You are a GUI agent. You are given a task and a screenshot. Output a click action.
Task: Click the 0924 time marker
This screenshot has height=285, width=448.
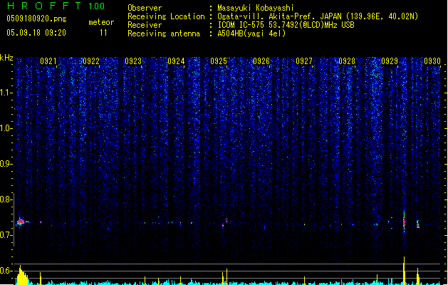coord(176,61)
